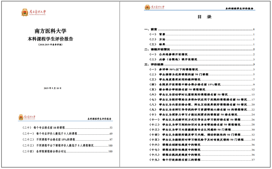Open entry '综合得分学校排名前 50 课程情况'

[x=202, y=90]
